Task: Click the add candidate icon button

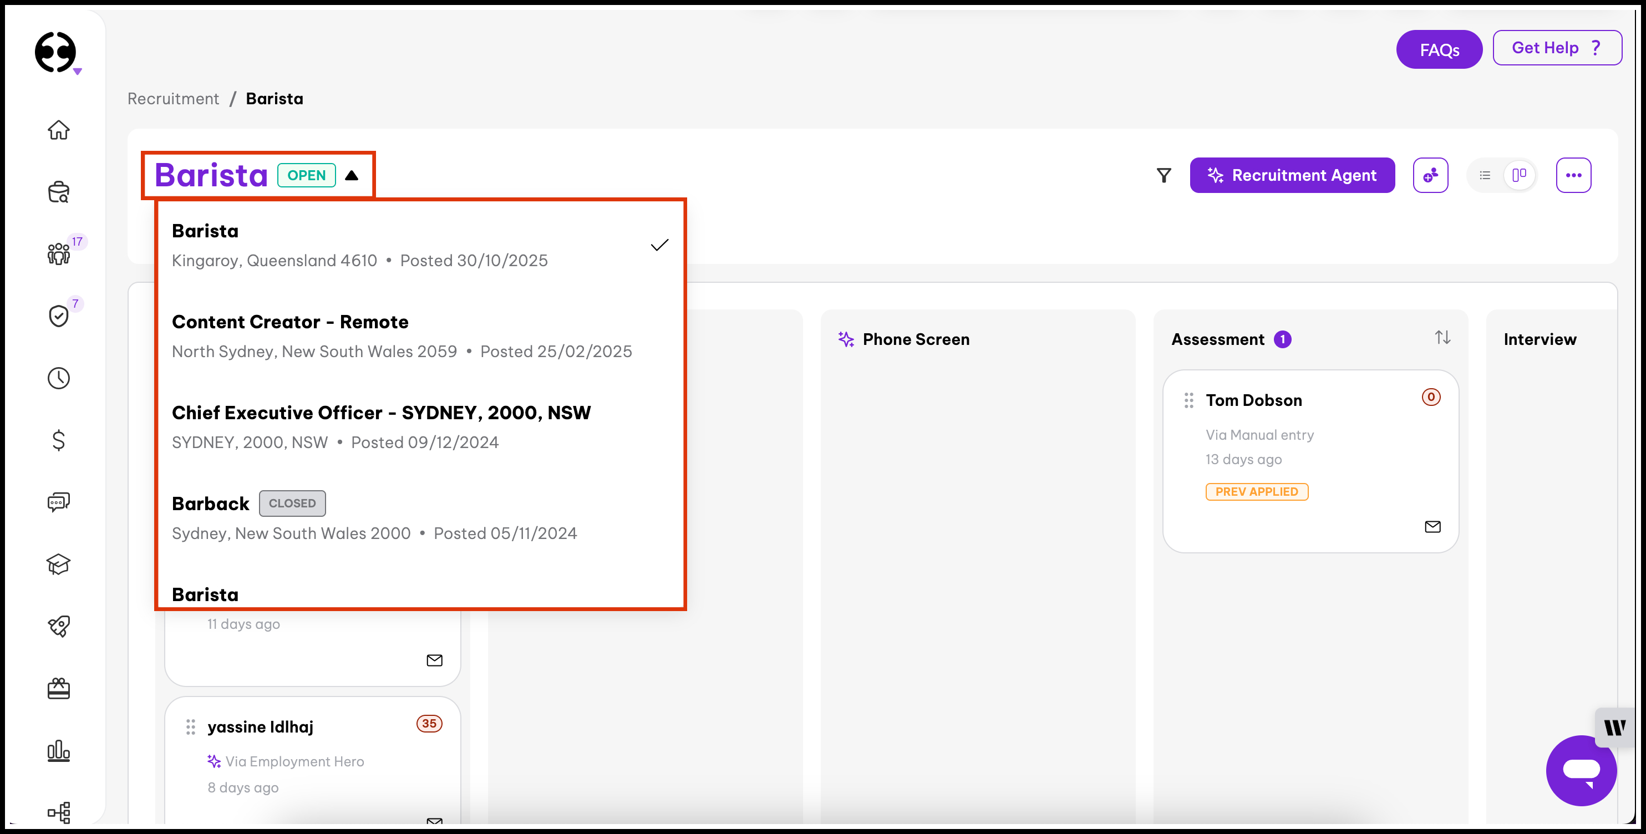Action: [x=1430, y=175]
